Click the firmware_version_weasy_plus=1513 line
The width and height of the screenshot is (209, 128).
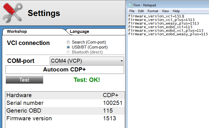tap(164, 23)
